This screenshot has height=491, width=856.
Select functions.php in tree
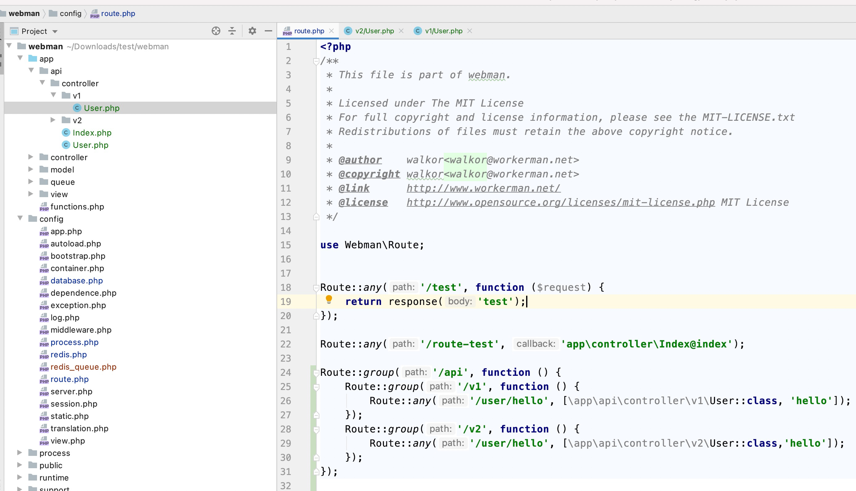click(x=77, y=206)
